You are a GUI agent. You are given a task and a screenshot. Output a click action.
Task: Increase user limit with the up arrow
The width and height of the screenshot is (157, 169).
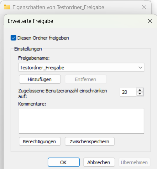140,90
